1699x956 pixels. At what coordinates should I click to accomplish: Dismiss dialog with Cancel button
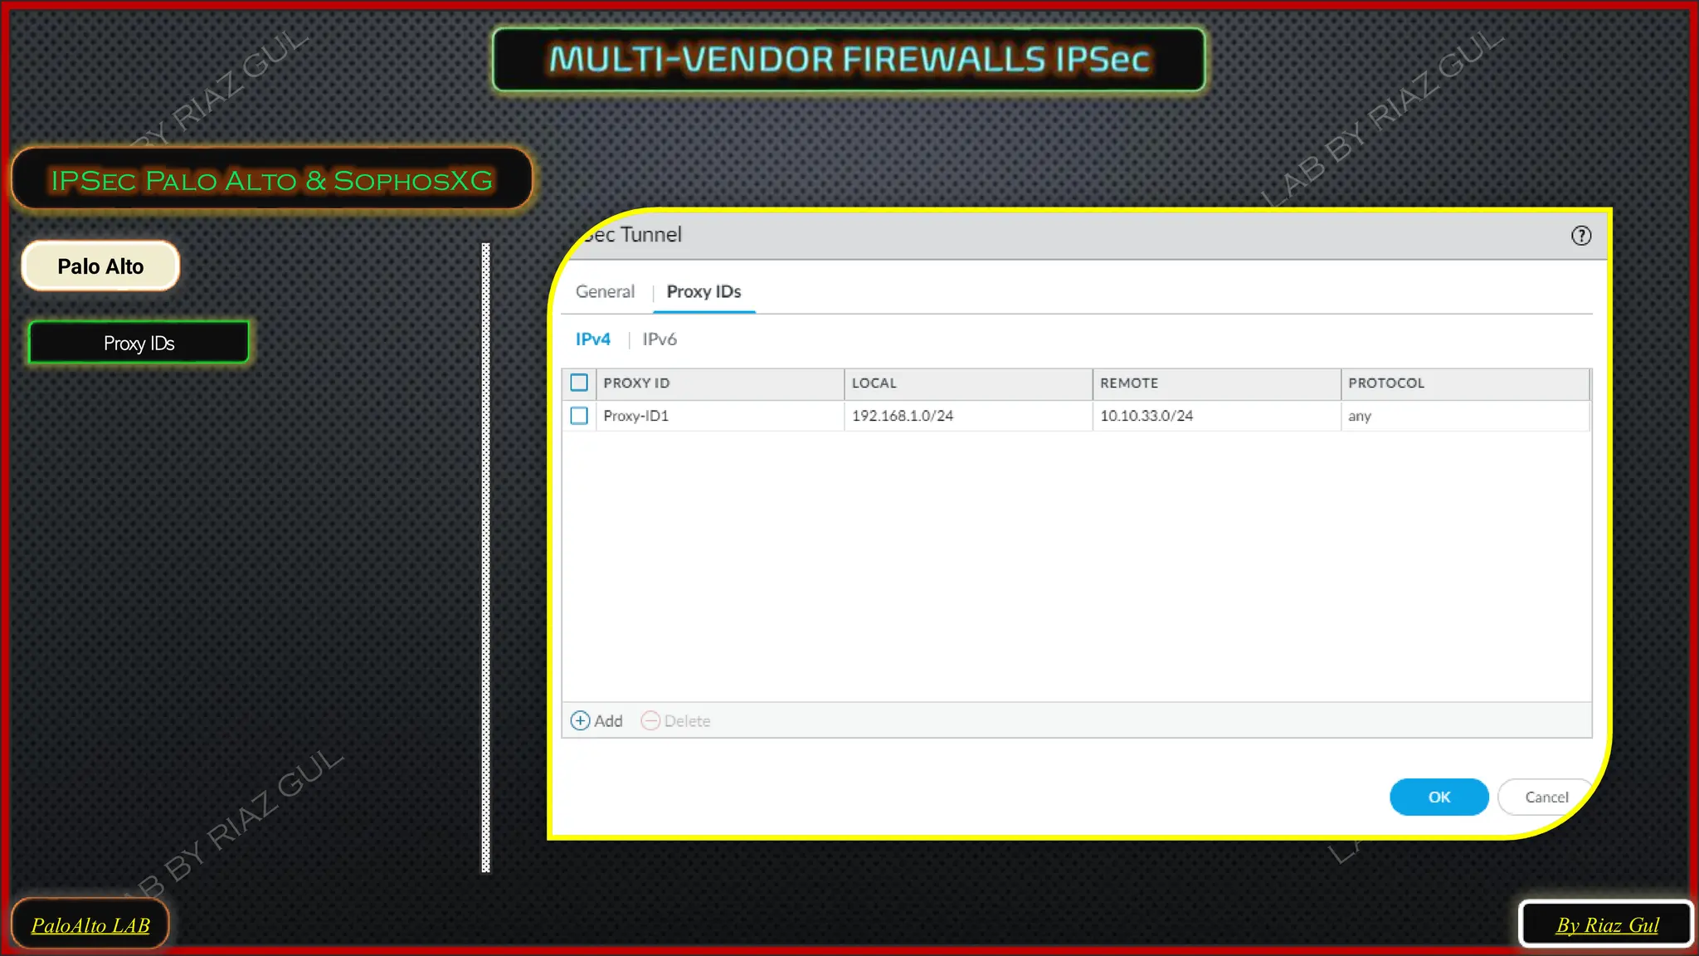[1546, 797]
